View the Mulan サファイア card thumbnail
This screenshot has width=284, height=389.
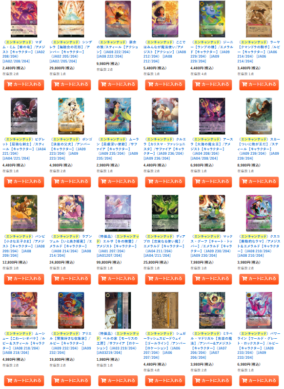coord(118,116)
